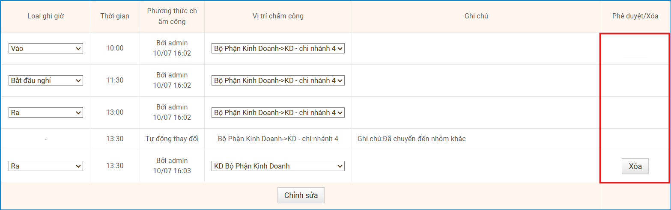Click the "Phê duyệt/Xóa" column header
671x210 pixels.
[635, 16]
